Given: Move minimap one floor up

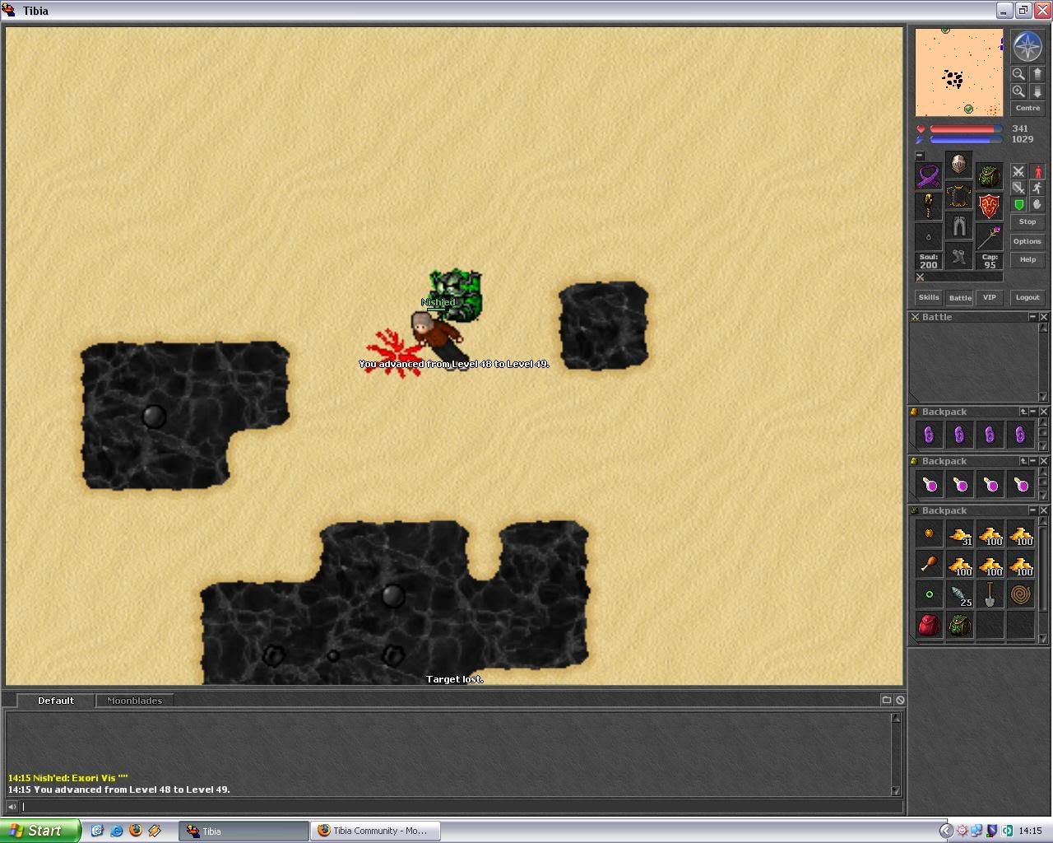Looking at the screenshot, I should (1037, 74).
